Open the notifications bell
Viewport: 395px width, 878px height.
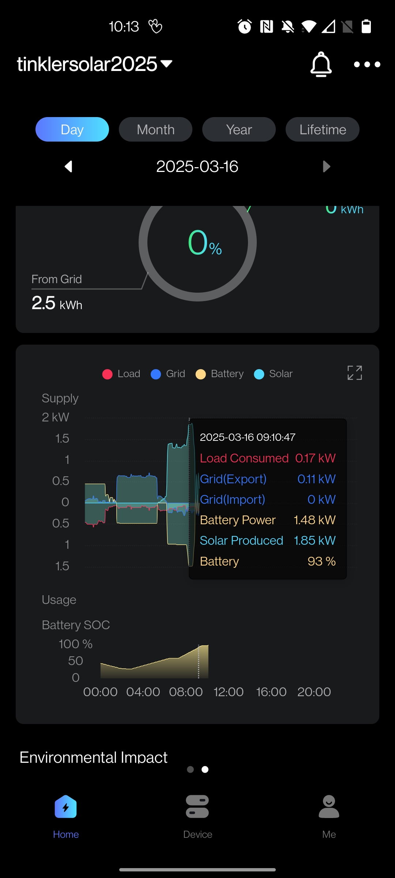point(321,64)
